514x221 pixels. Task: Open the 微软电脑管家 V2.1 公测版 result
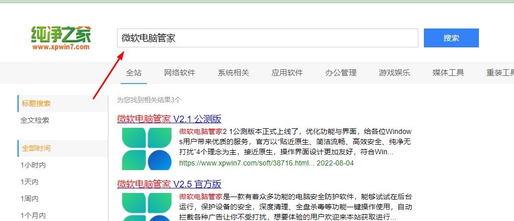pyautogui.click(x=169, y=119)
